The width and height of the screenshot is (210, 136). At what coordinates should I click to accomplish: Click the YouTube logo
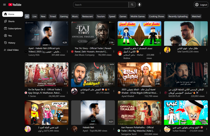coord(15,5)
